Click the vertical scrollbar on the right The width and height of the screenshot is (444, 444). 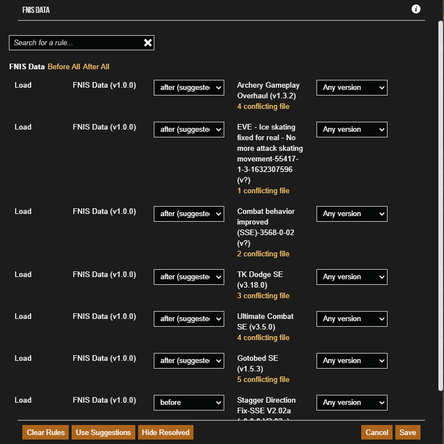point(441,206)
